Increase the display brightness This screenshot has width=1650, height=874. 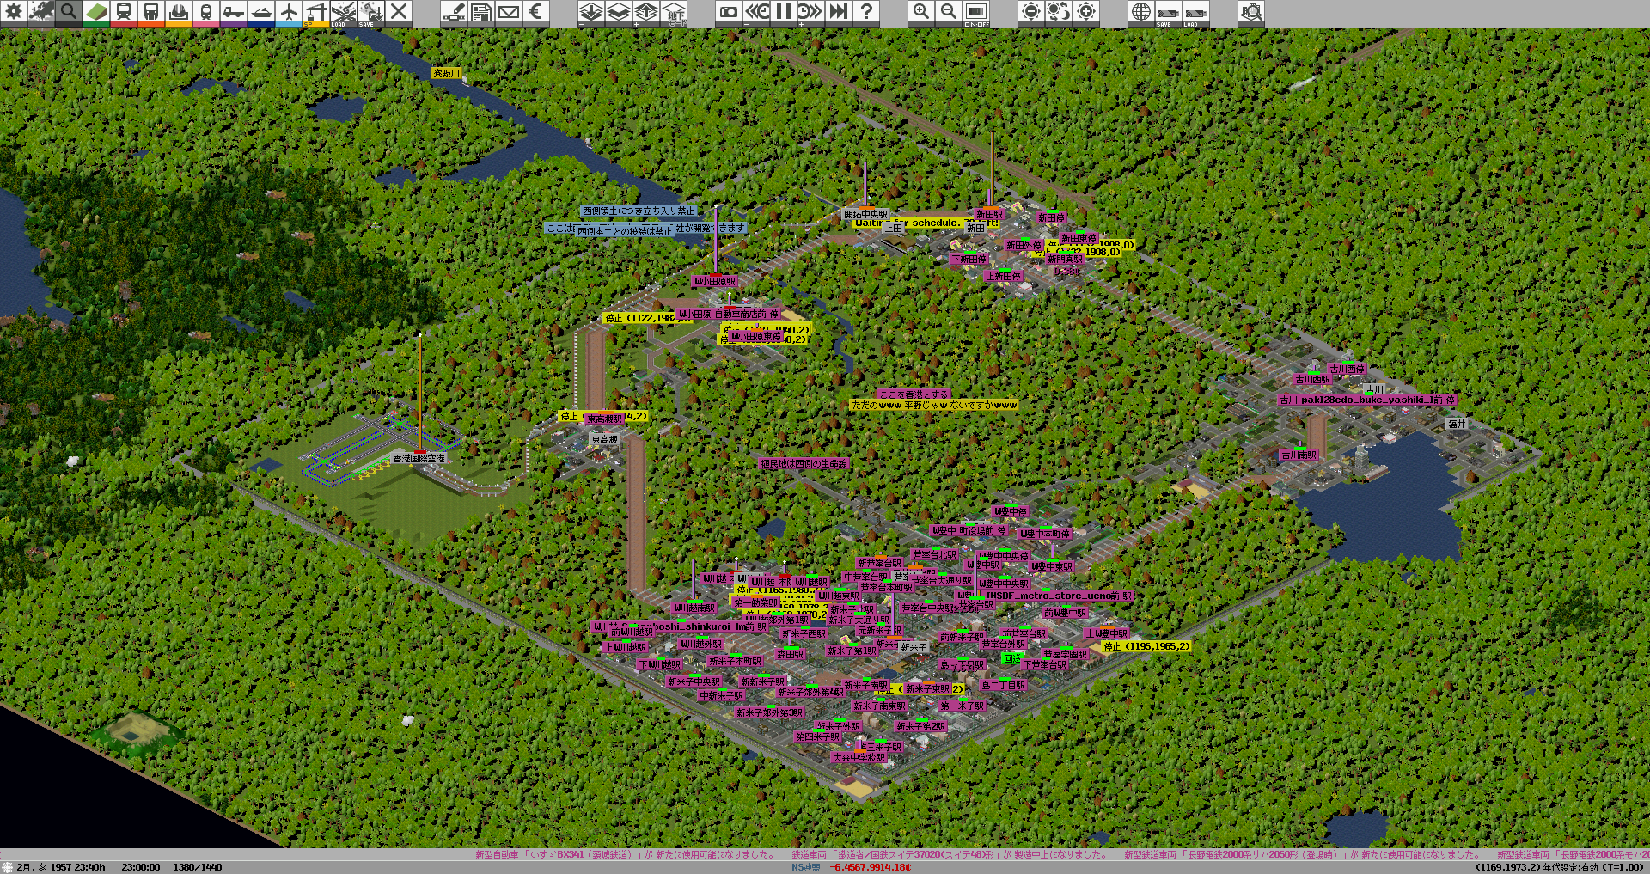coord(1086,12)
